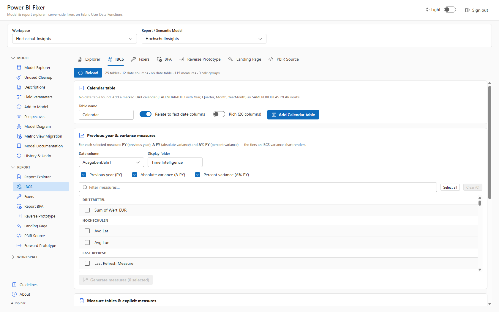Open the PBIR Source tab
This screenshot has width=499, height=312.
tap(284, 59)
